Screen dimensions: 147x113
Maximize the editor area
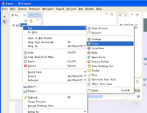point(112,14)
